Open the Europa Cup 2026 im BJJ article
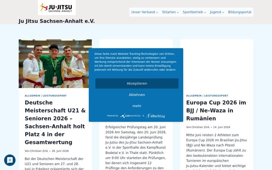272x170 pixels. click(x=216, y=110)
